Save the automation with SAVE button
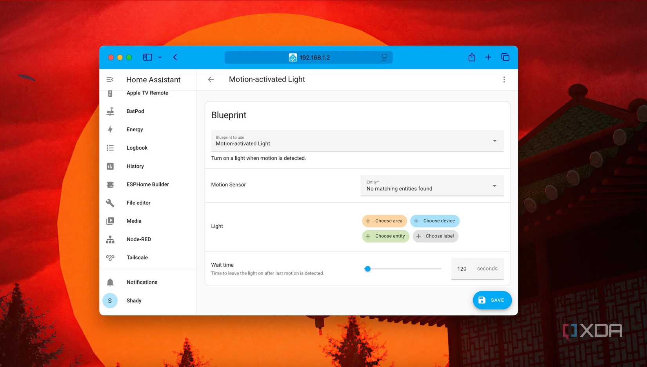Image resolution: width=647 pixels, height=367 pixels. (x=492, y=300)
